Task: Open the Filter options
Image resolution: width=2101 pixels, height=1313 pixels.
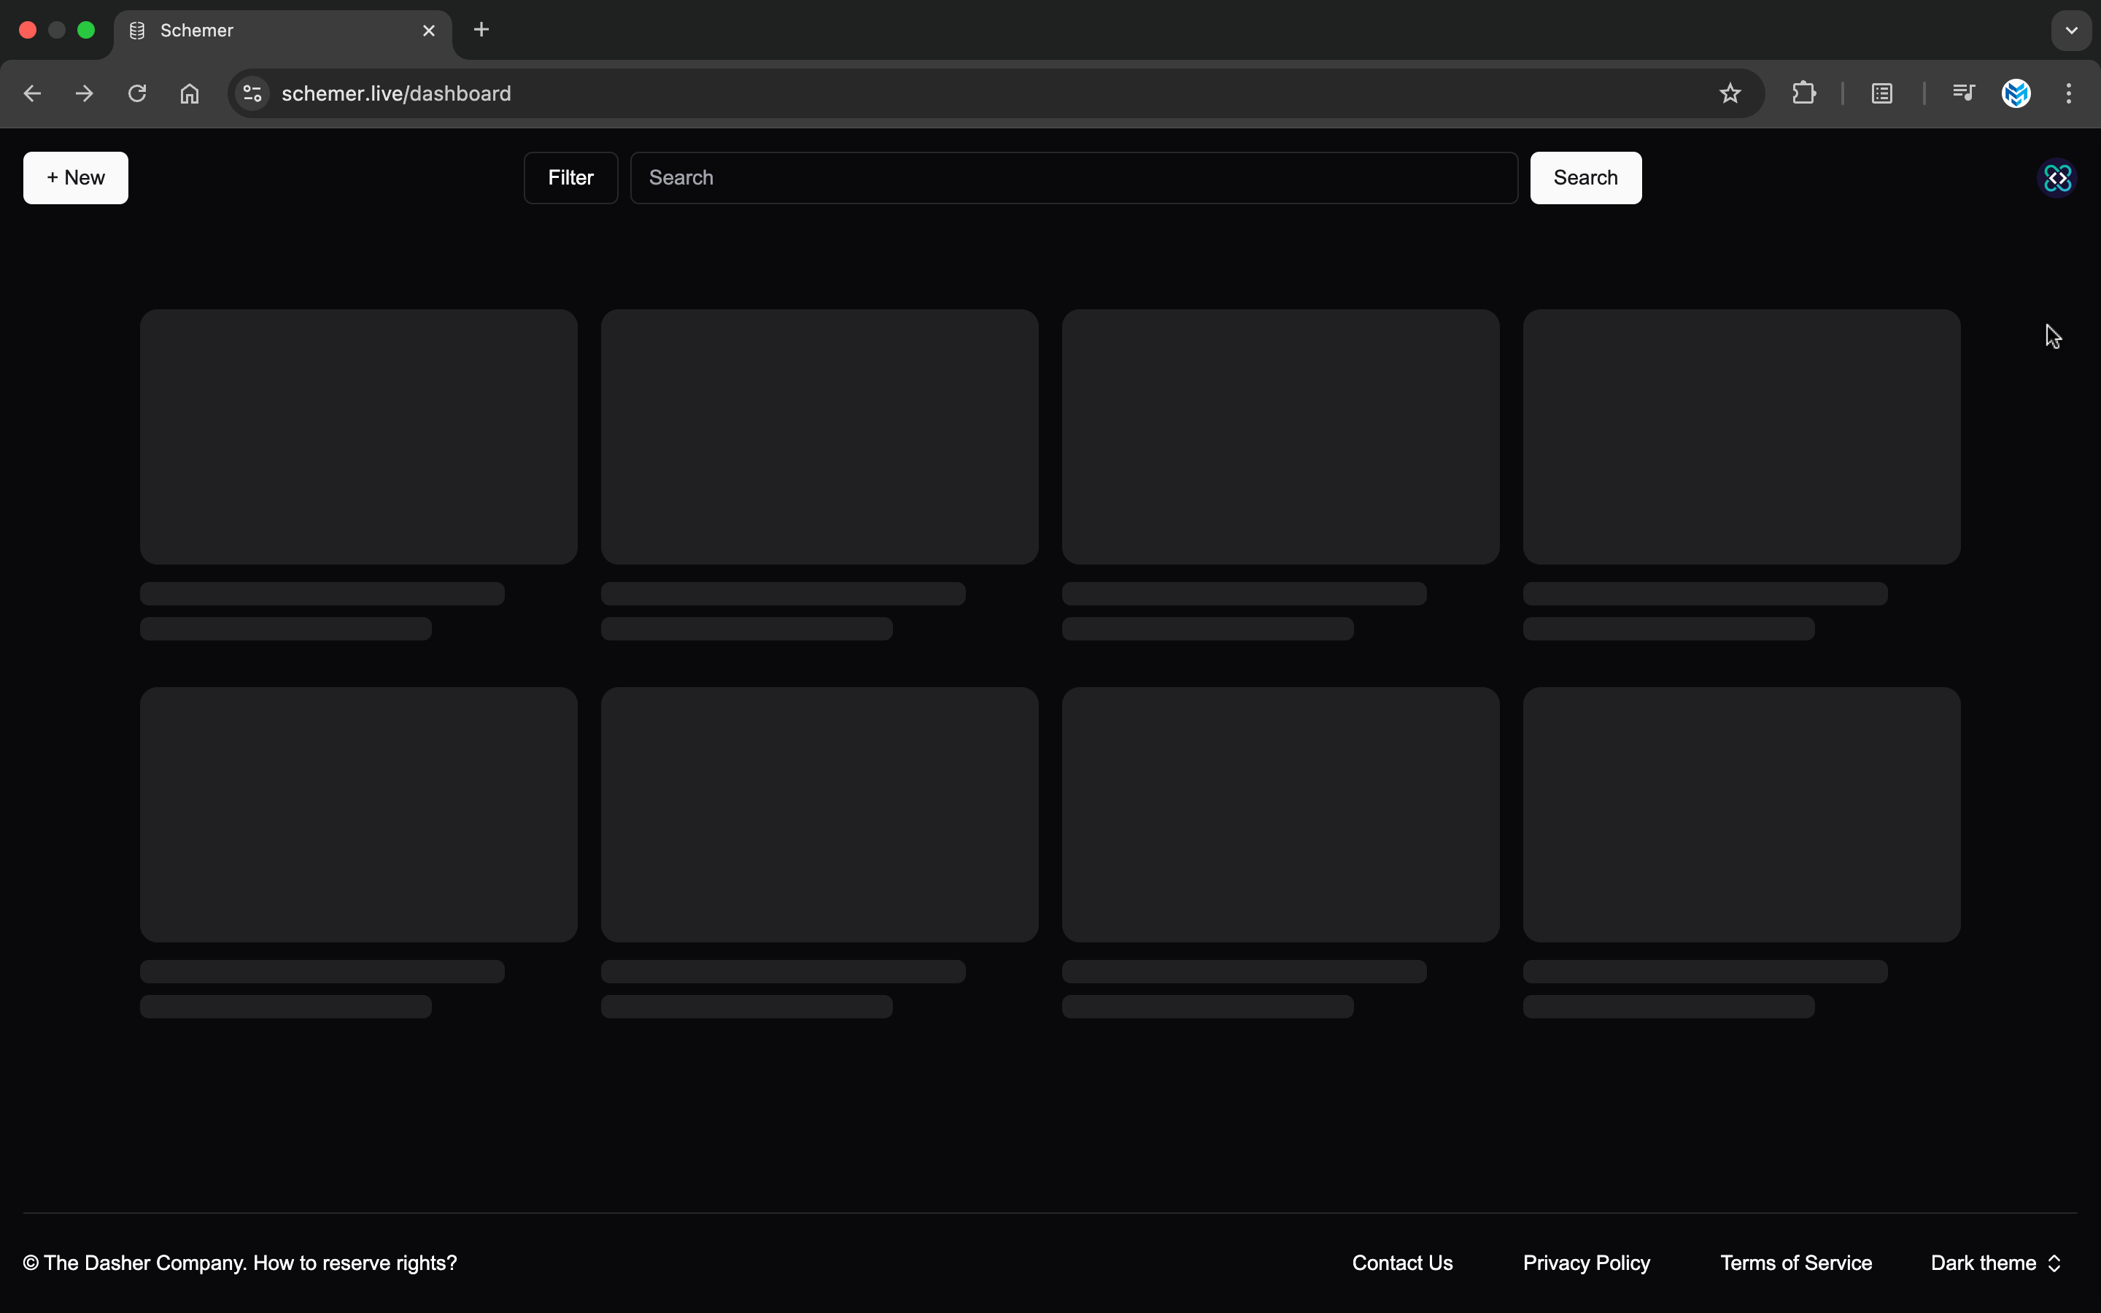Action: pos(570,178)
